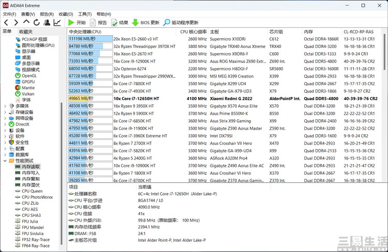
Task: Expand the 网络设备 tree node
Action: pyautogui.click(x=5, y=118)
